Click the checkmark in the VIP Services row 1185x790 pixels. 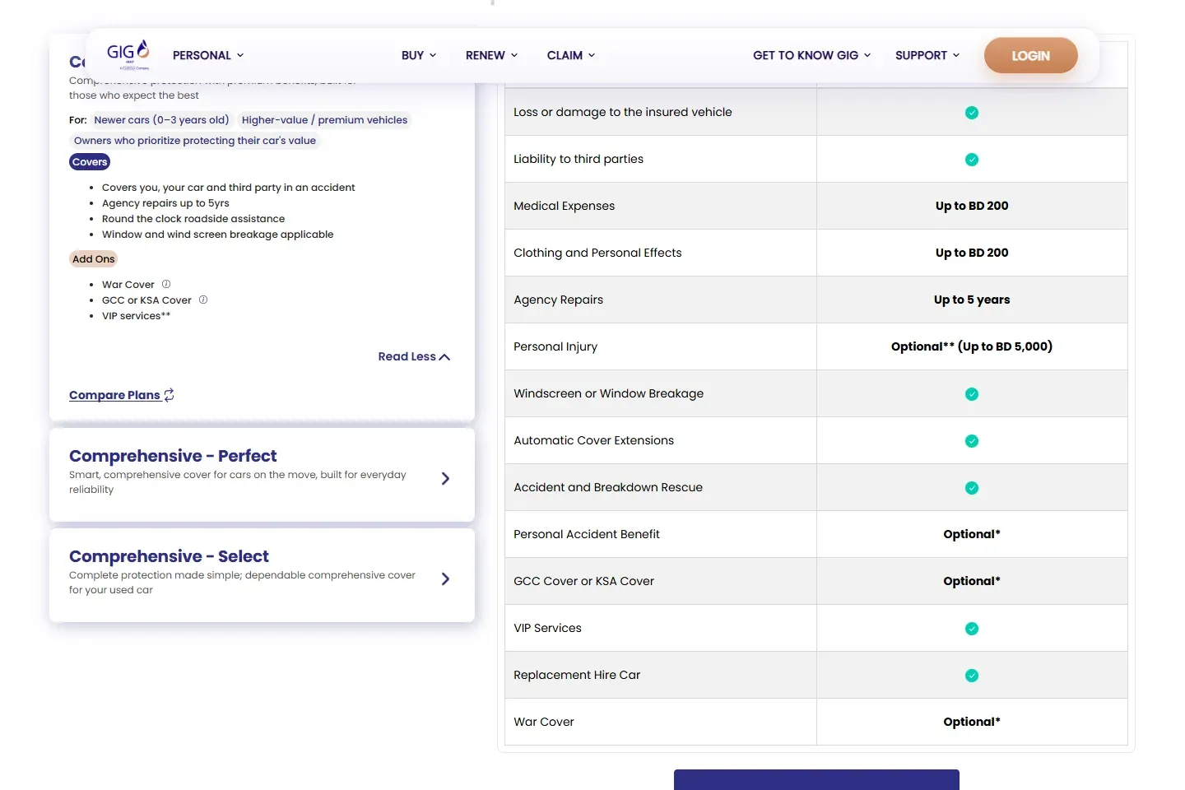[x=972, y=629]
